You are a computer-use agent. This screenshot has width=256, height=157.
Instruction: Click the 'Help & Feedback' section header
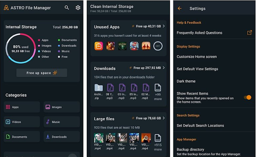[189, 22]
